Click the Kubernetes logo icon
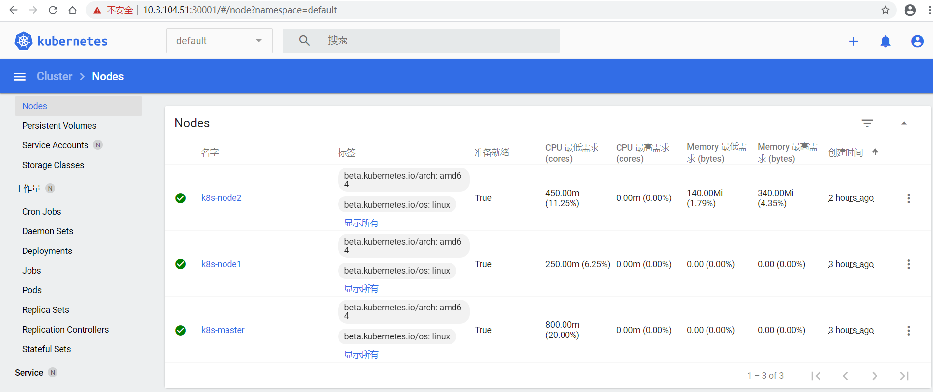 (x=24, y=41)
